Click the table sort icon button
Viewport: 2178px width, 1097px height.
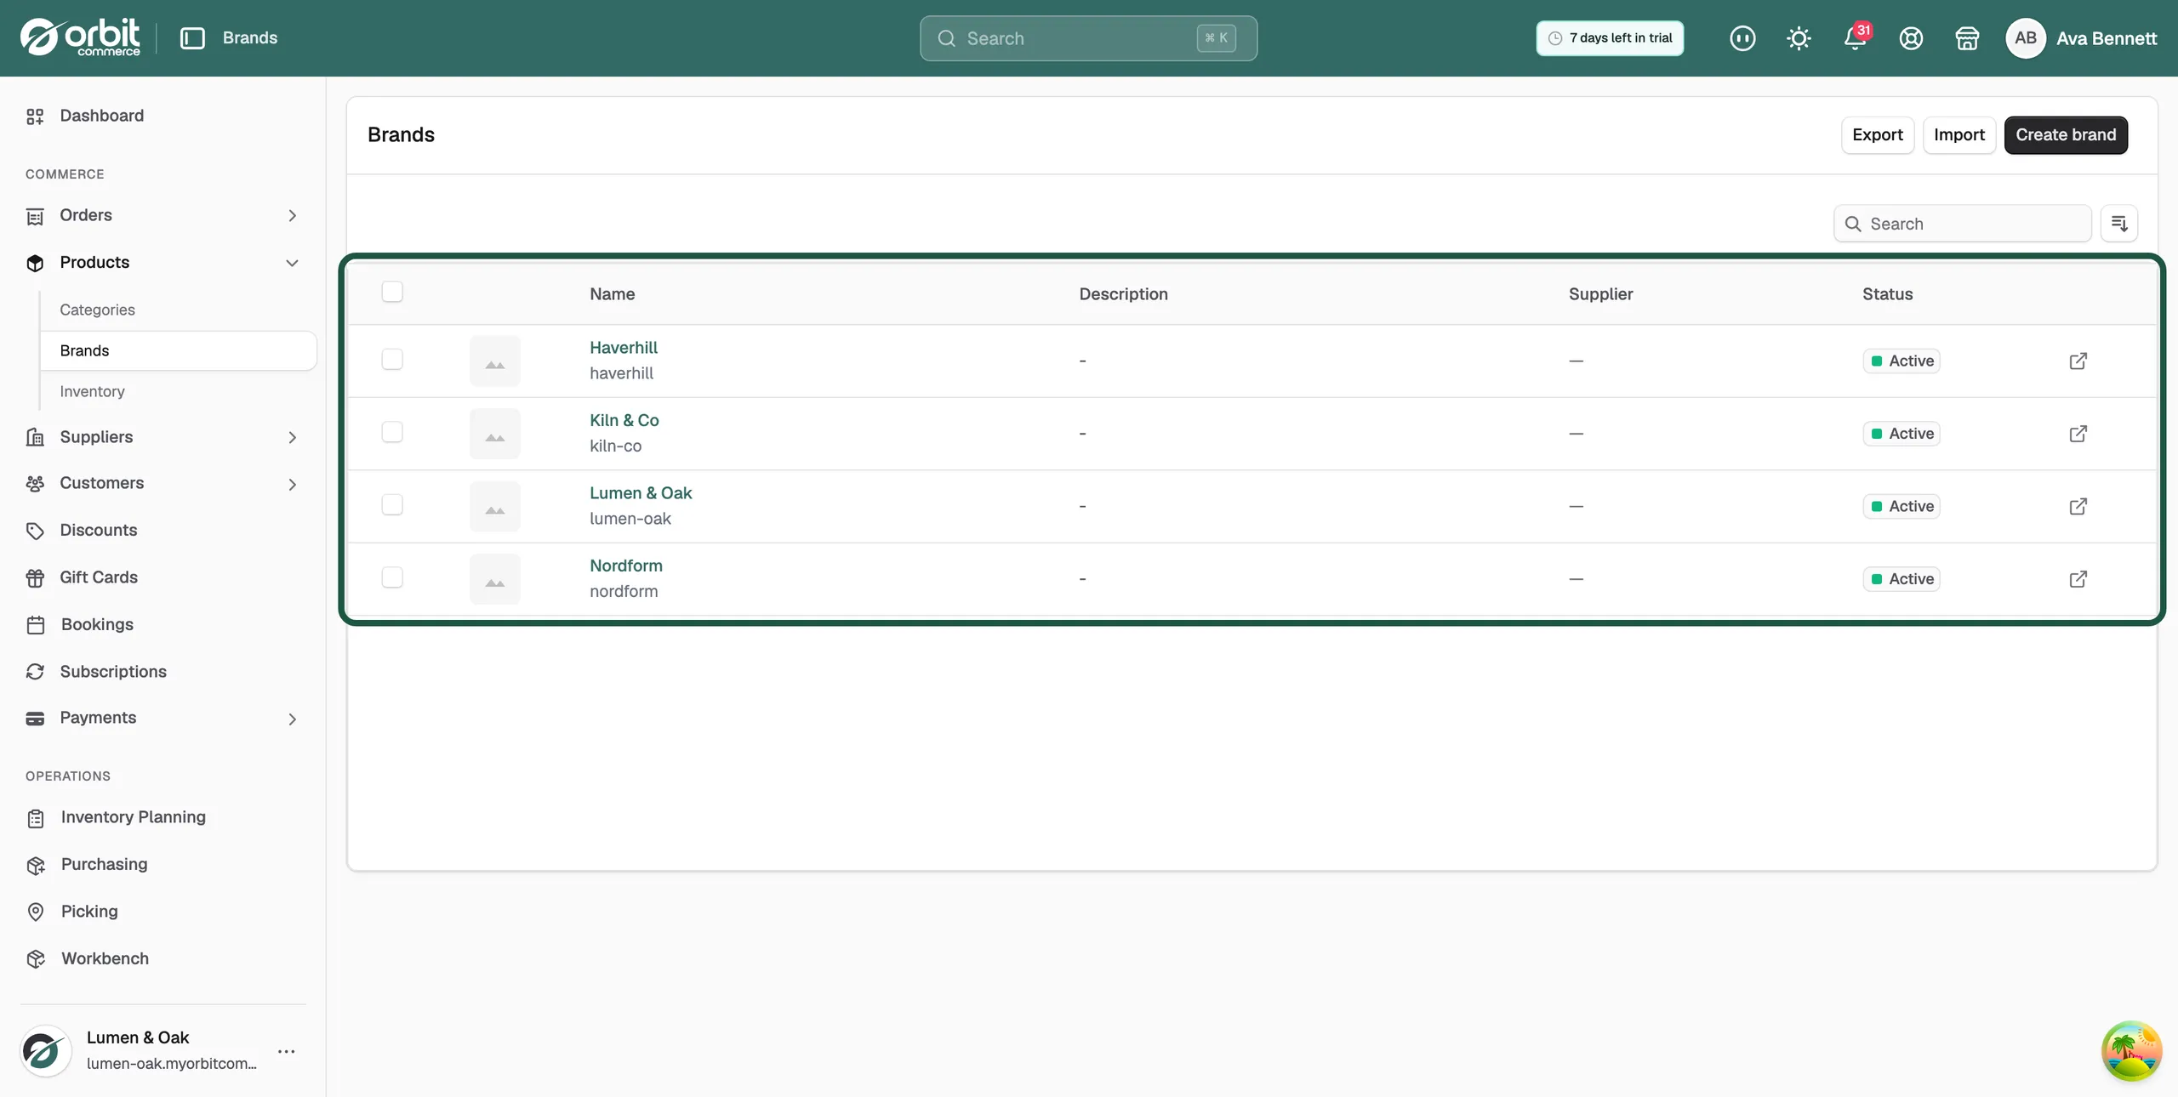pos(2119,224)
